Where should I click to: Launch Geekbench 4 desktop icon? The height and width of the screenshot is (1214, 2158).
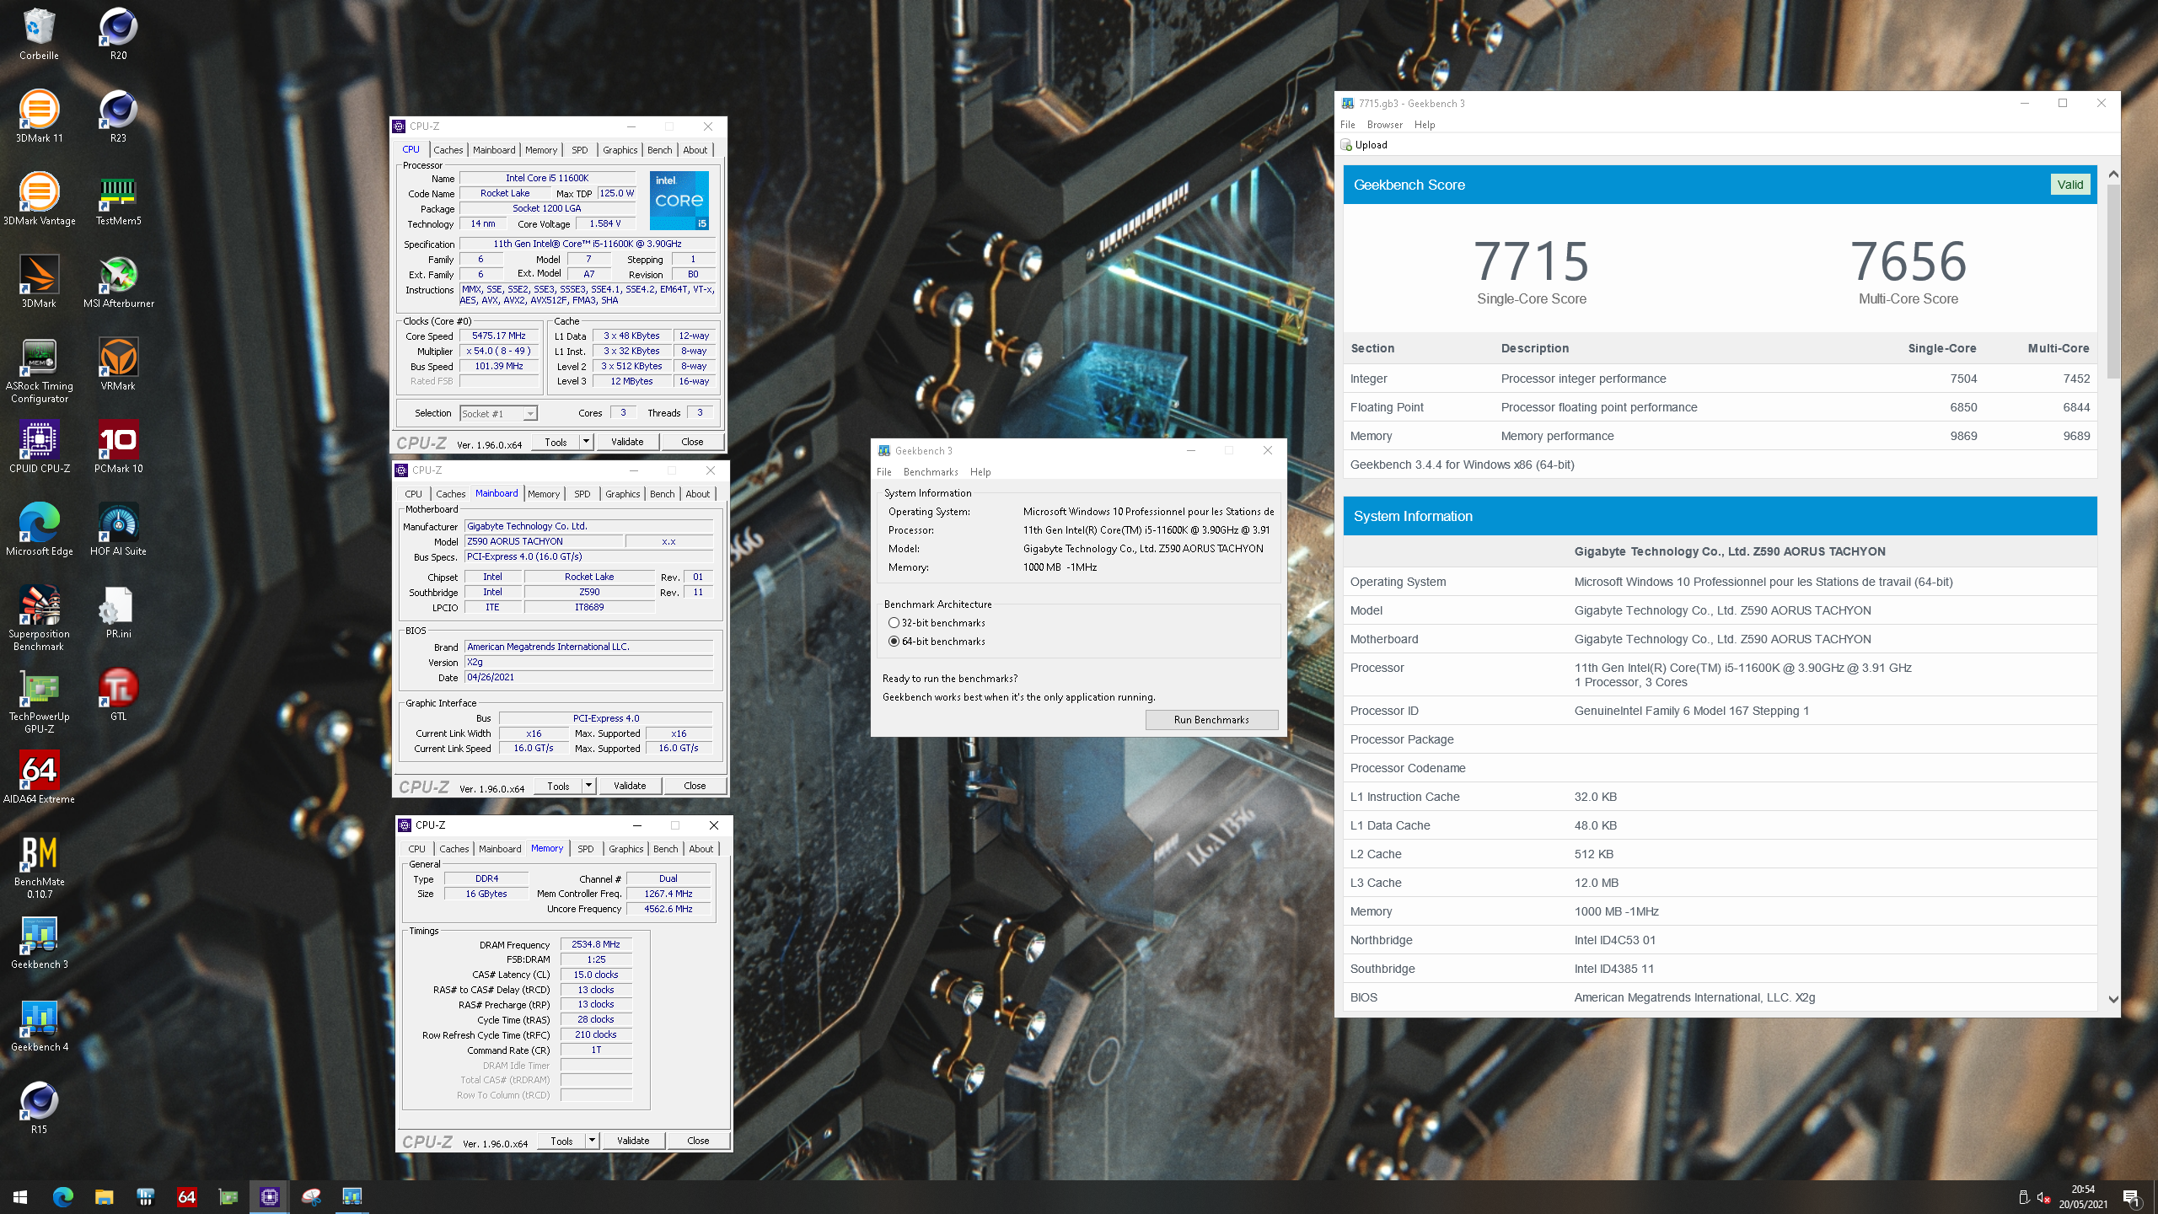(39, 1025)
